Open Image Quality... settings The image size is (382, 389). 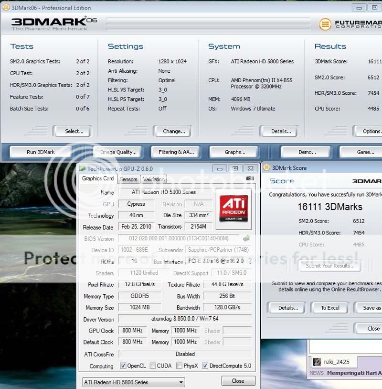click(118, 152)
